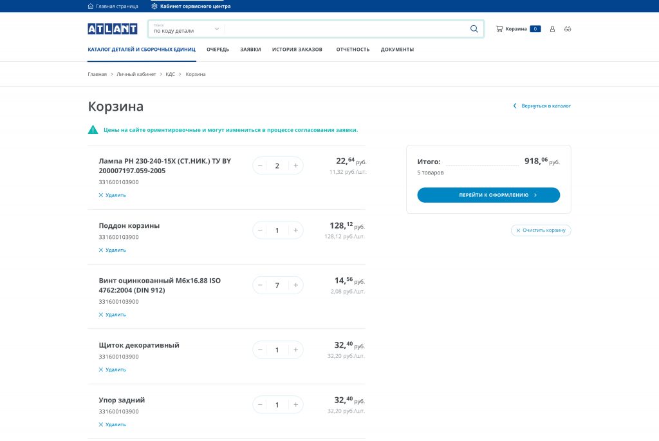
Task: Remove the Поддон корзины item via Удалить
Action: (113, 250)
